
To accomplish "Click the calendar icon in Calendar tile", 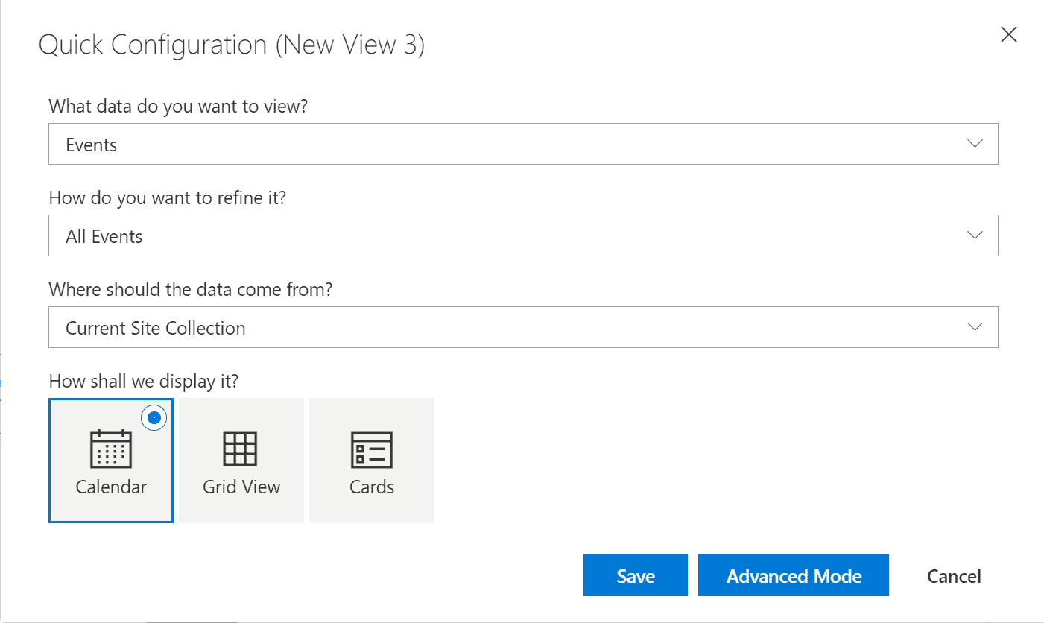I will 111,449.
